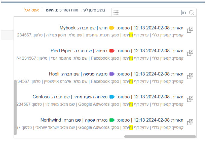Click the blue status tag on Contoso

tap(112, 97)
